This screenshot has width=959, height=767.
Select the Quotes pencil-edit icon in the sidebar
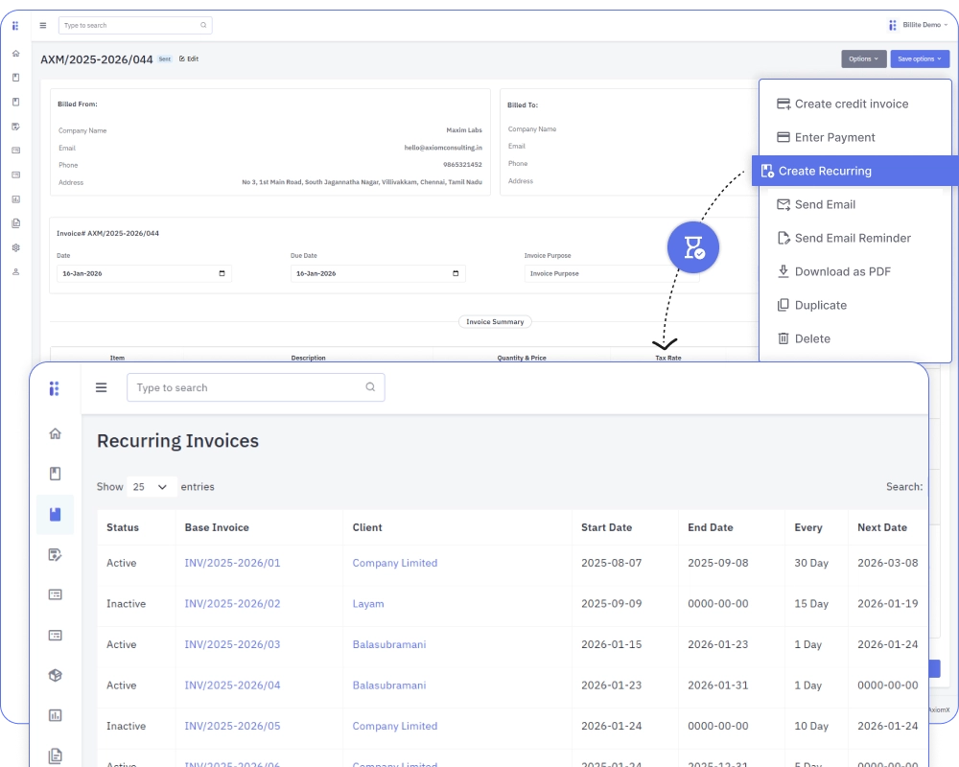55,554
